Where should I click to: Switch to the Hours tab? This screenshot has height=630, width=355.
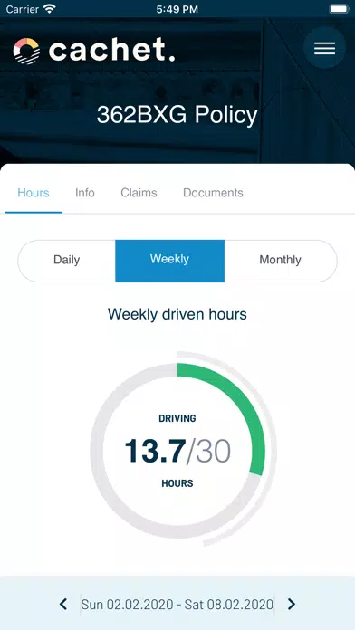pos(34,193)
